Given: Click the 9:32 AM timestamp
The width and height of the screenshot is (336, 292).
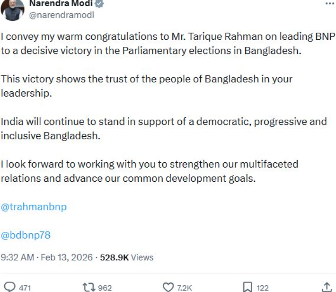Looking at the screenshot, I should 17,257.
